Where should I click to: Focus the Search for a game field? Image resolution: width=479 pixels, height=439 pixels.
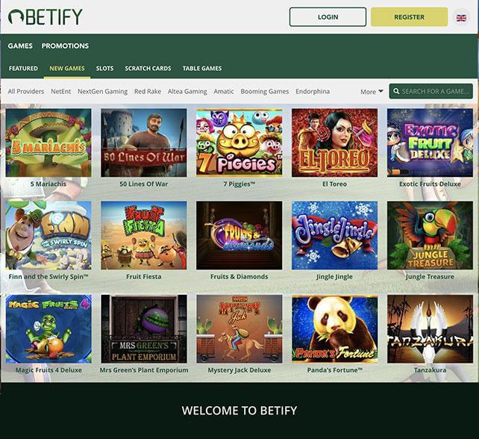pos(431,91)
